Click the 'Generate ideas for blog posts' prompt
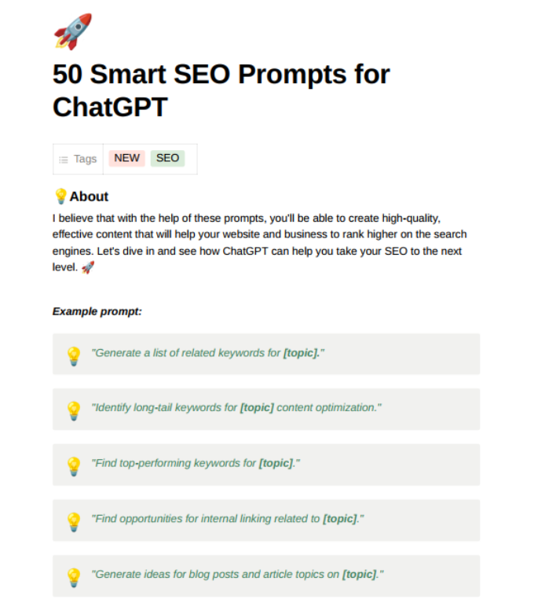This screenshot has height=614, width=556. [x=237, y=575]
